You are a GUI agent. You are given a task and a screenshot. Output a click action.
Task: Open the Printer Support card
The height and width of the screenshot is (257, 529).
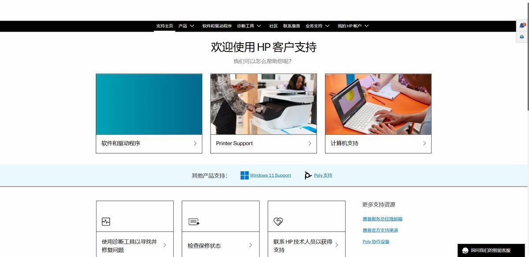264,143
